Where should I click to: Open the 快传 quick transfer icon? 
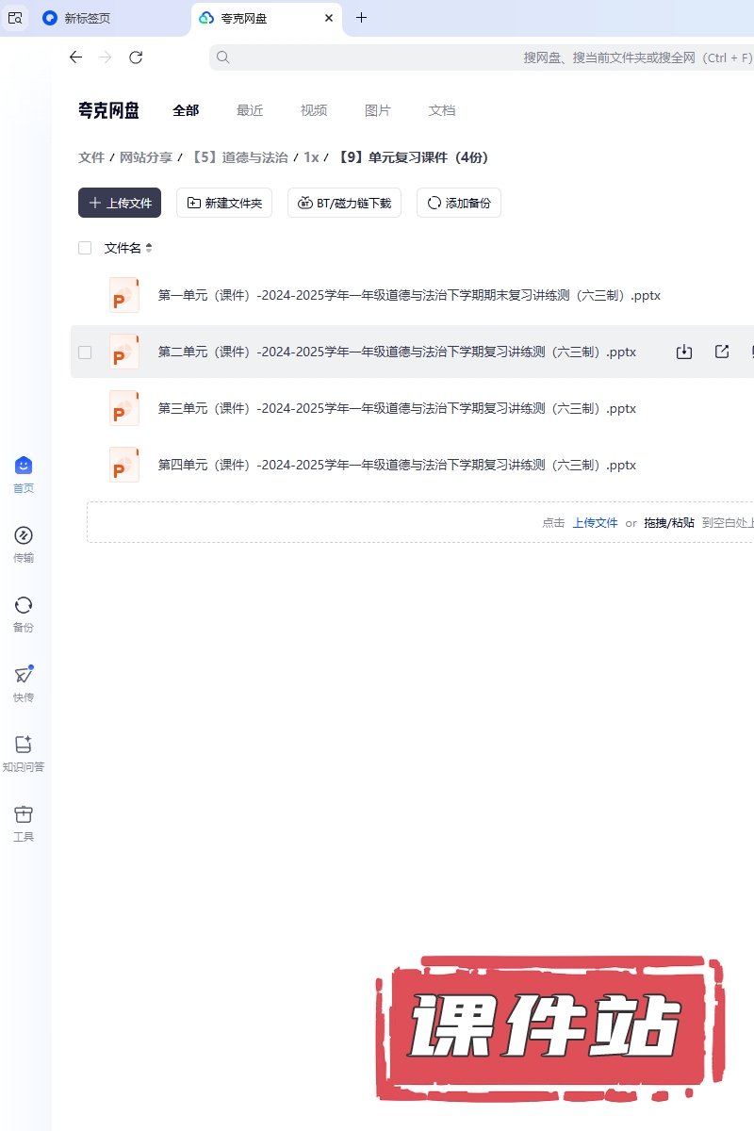pos(24,675)
